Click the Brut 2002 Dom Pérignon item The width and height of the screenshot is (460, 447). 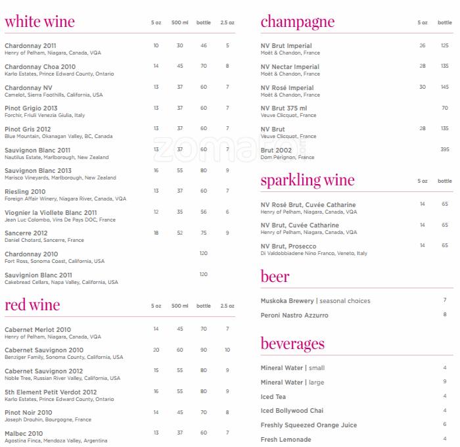(276, 151)
